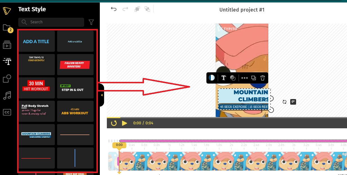Open the audio music note panel
This screenshot has width=347, height=175.
click(7, 95)
